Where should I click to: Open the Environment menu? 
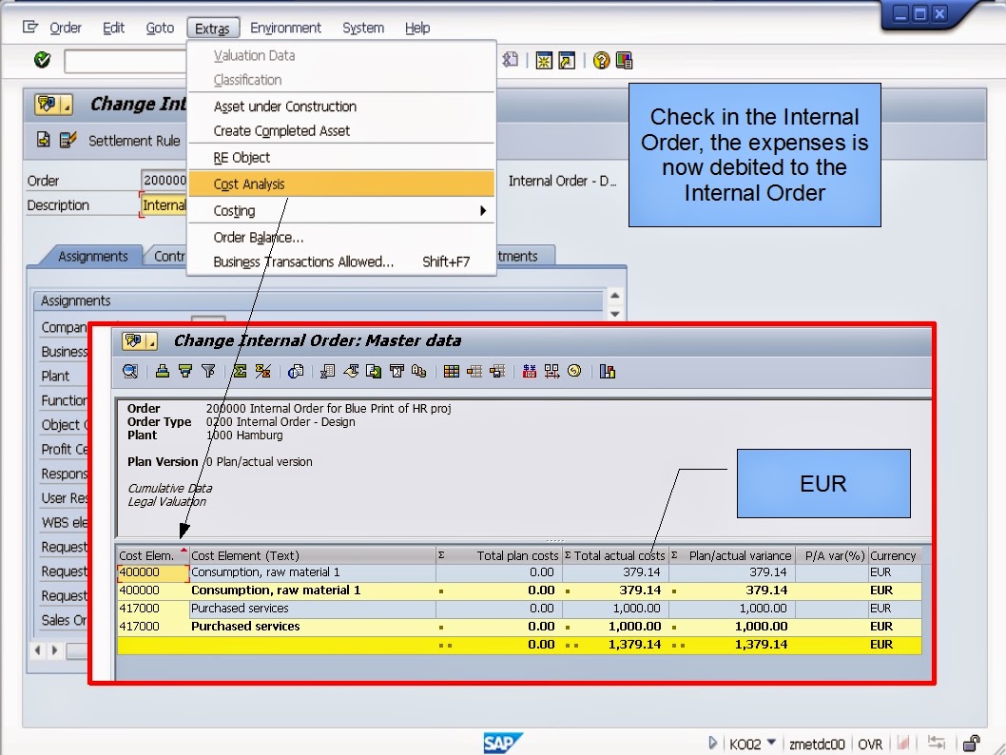coord(285,28)
